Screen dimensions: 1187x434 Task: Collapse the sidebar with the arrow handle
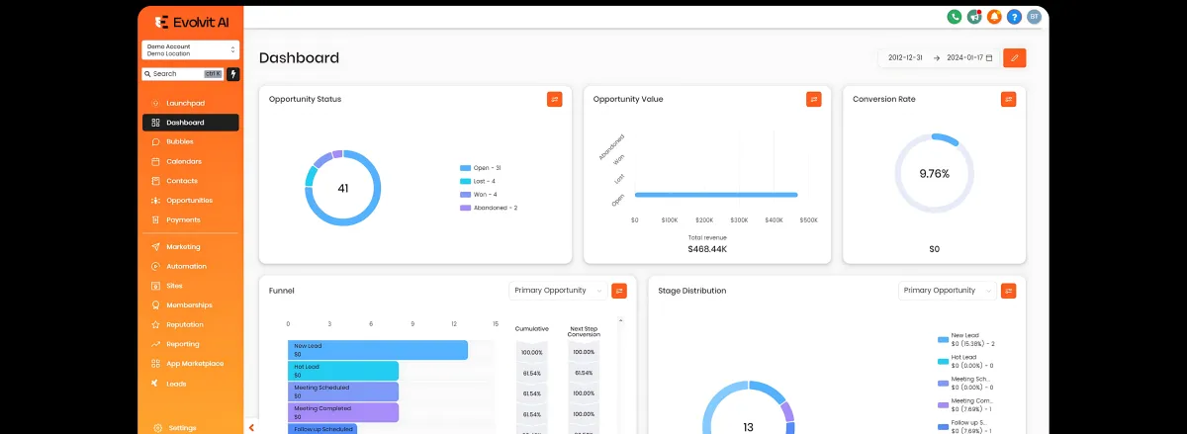click(251, 428)
